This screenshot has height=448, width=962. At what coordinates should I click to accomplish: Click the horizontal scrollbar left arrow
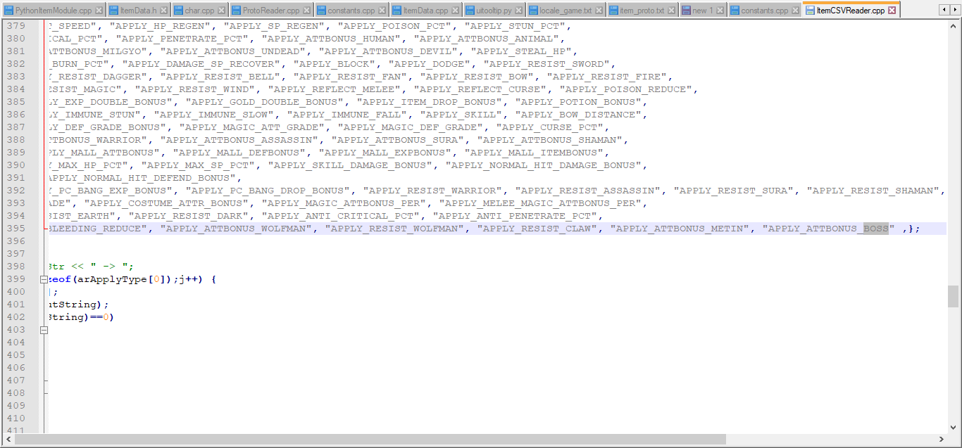[x=9, y=440]
